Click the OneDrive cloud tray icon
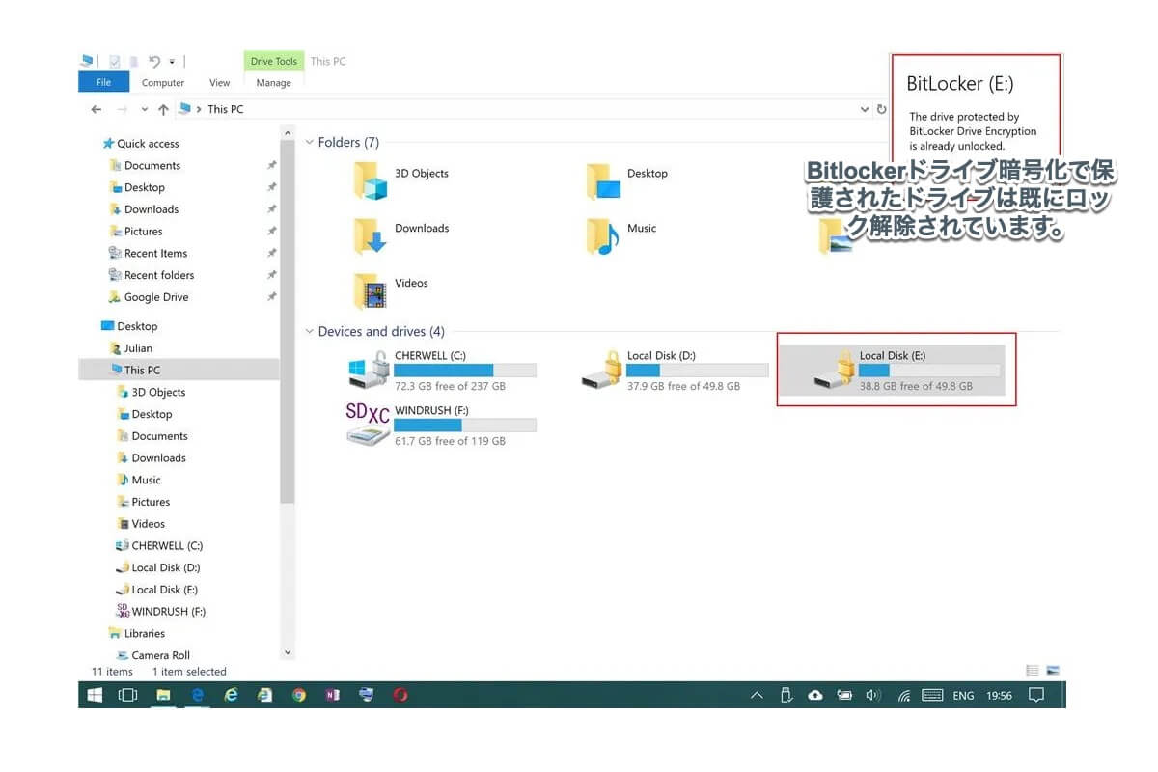This screenshot has width=1158, height=772. pyautogui.click(x=815, y=695)
